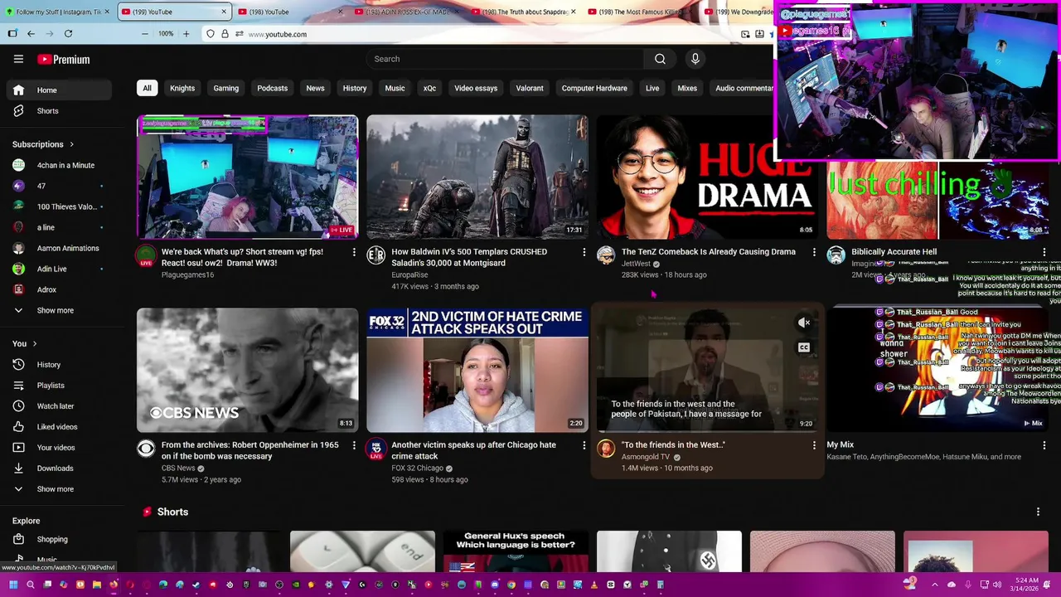Expand Show more under Subscriptions
This screenshot has height=597, width=1061.
(x=59, y=311)
